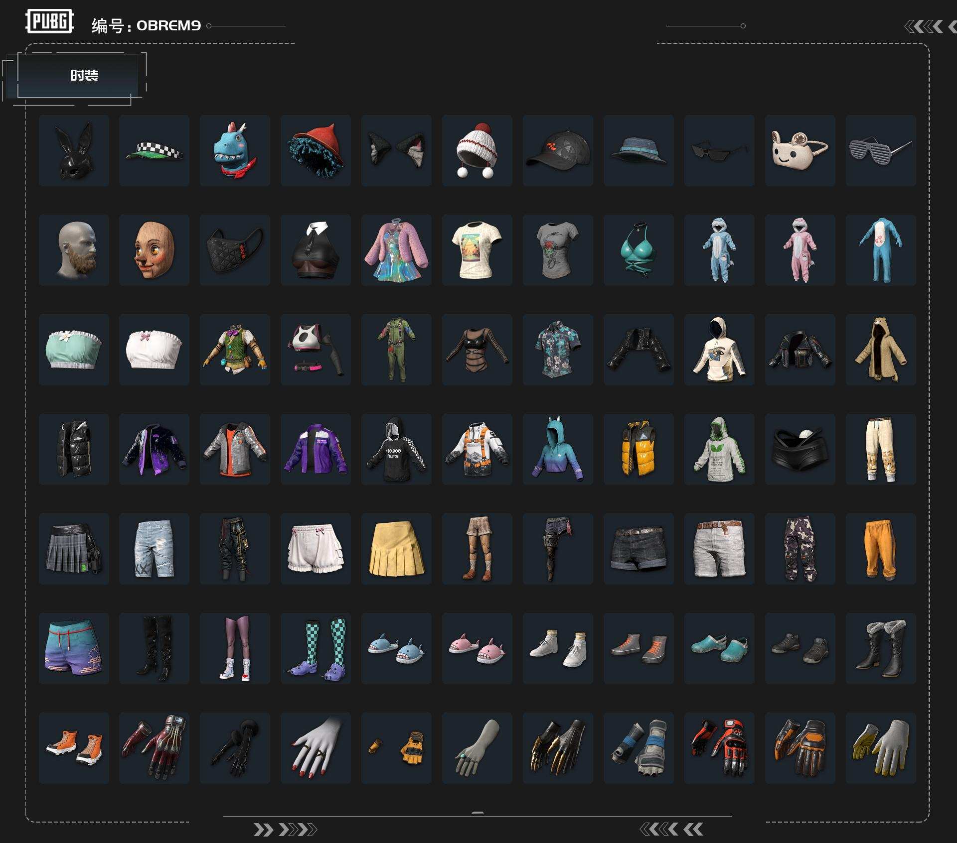The width and height of the screenshot is (957, 843).
Task: Click the bottom-right left-pointing chevron arrows
Action: pos(671,829)
